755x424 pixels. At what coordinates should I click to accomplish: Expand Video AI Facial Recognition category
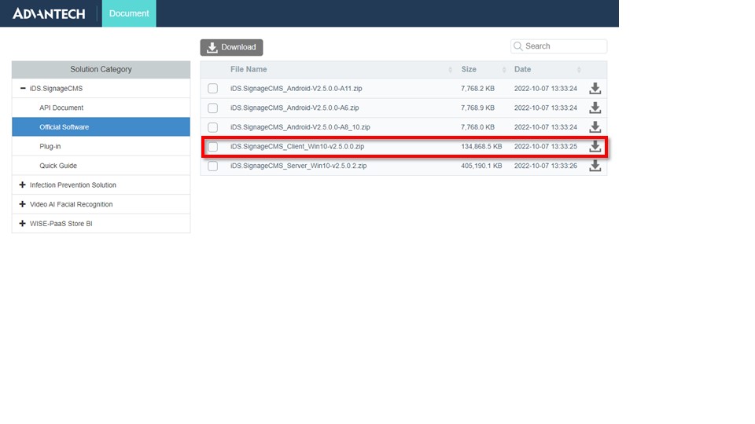point(23,204)
